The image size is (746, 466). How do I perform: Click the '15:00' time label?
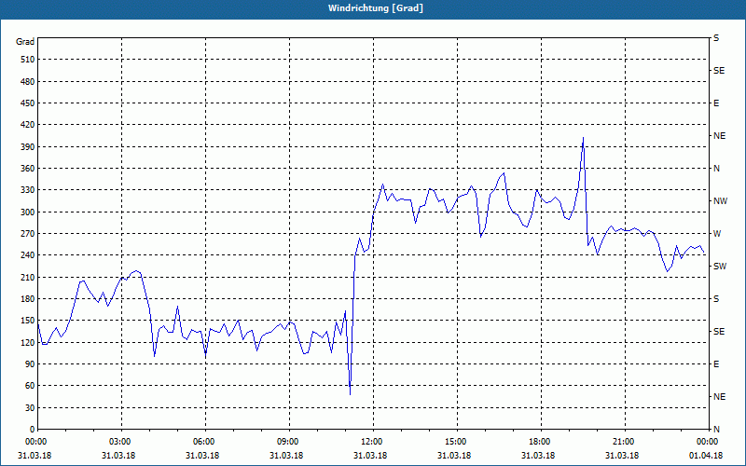(x=457, y=441)
